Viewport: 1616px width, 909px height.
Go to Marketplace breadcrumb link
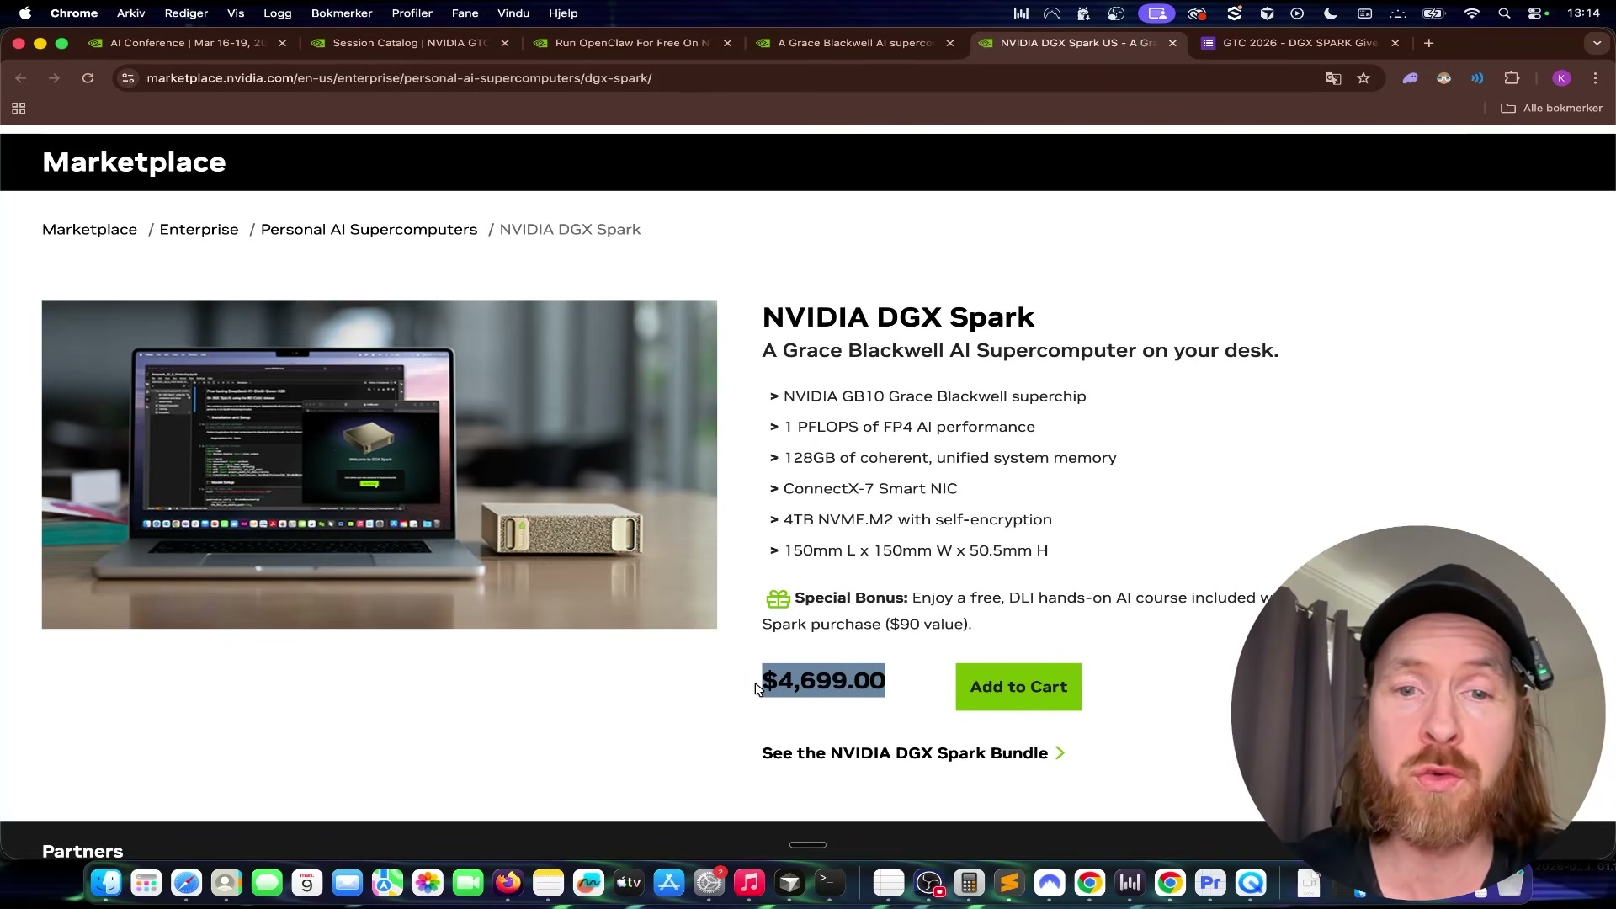point(89,230)
